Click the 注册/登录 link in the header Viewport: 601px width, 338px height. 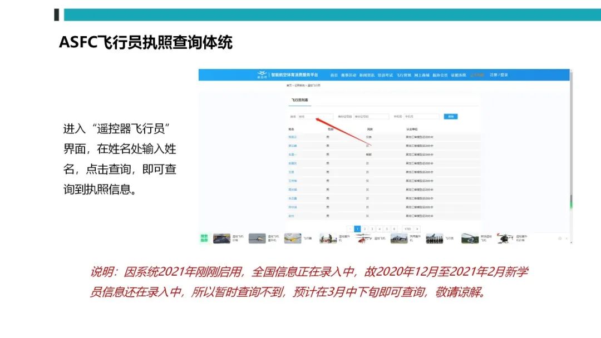click(499, 75)
